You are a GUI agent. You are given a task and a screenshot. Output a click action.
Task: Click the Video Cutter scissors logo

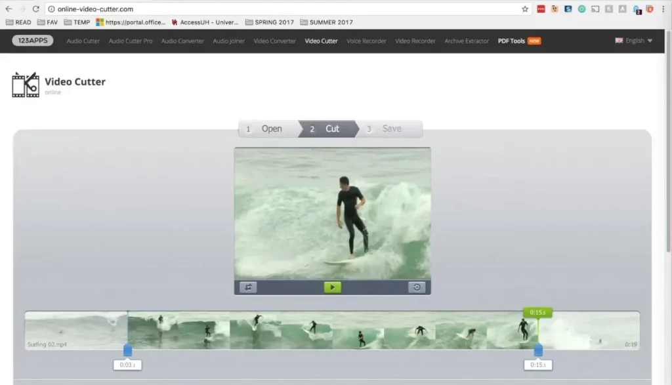pyautogui.click(x=25, y=83)
